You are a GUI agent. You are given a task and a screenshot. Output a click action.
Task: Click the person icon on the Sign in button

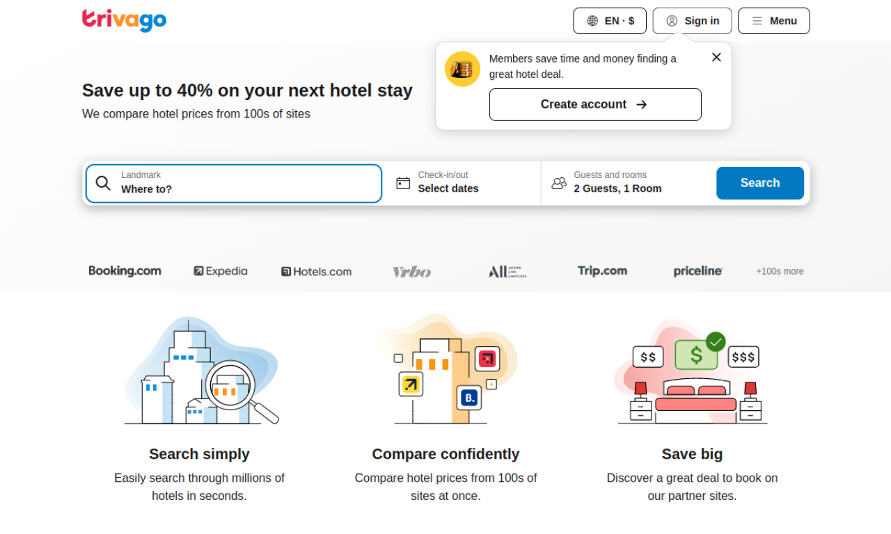[672, 21]
